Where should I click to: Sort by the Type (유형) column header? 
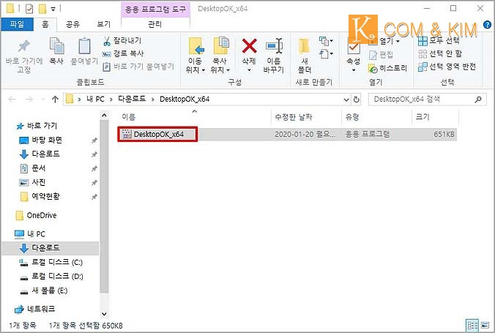[352, 117]
